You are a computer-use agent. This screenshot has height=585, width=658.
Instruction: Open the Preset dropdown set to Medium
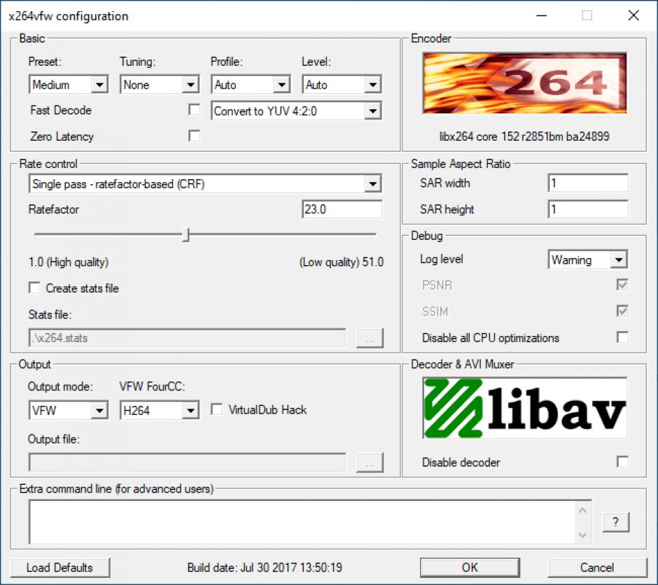click(x=69, y=85)
